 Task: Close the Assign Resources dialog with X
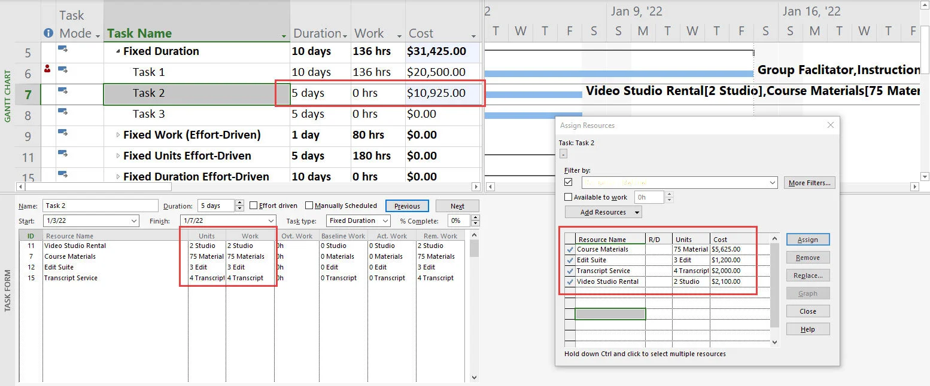830,125
